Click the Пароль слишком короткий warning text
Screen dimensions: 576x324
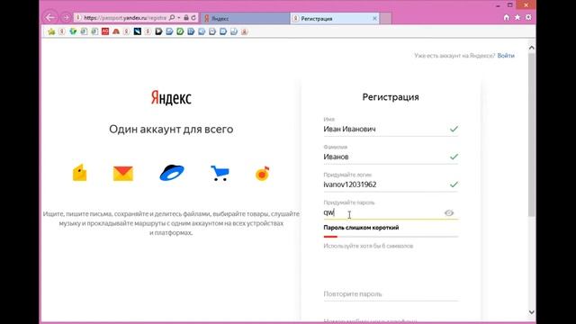[x=361, y=228]
